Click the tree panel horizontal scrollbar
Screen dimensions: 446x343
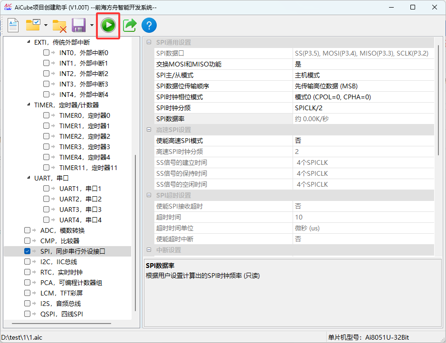pyautogui.click(x=61, y=324)
